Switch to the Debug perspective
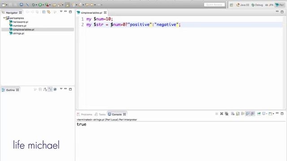287x161 pixels. pos(257,5)
